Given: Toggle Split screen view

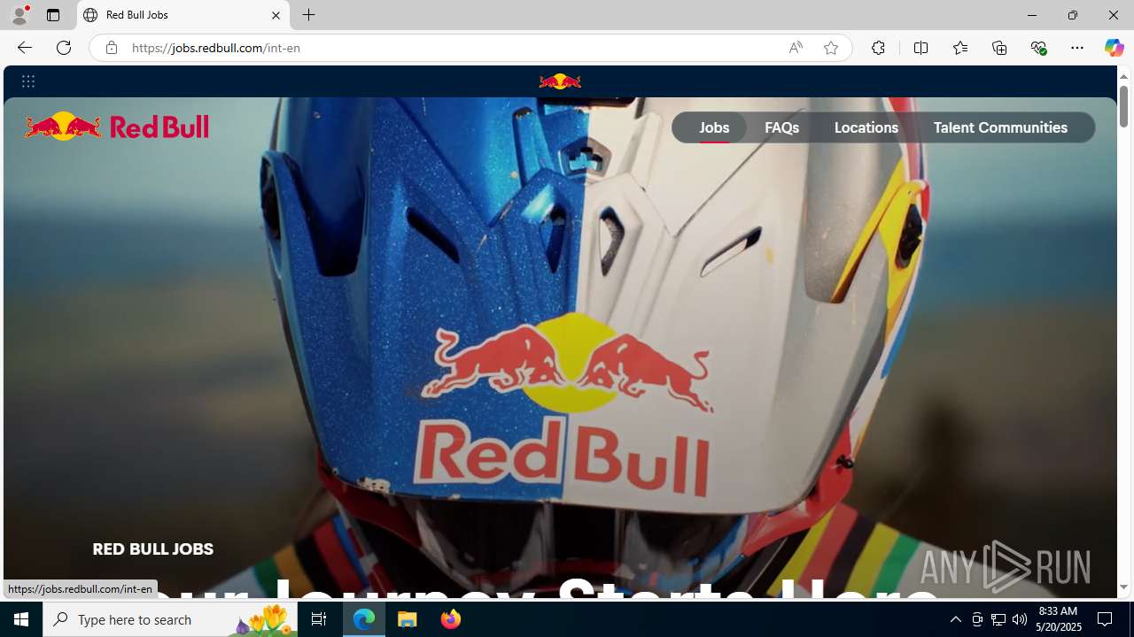Looking at the screenshot, I should [920, 48].
